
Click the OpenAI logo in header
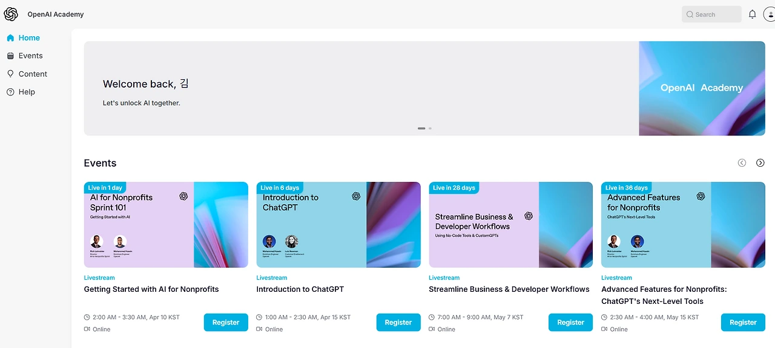tap(11, 14)
